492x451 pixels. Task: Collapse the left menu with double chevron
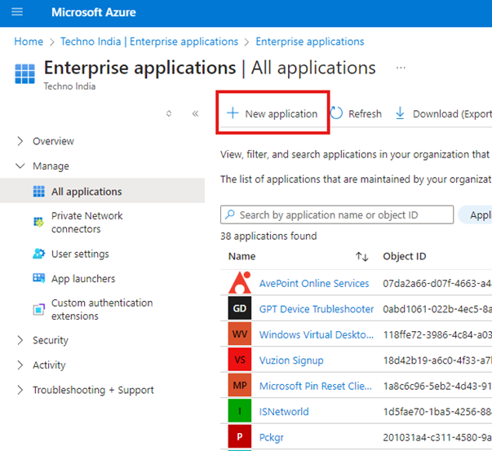click(x=195, y=113)
